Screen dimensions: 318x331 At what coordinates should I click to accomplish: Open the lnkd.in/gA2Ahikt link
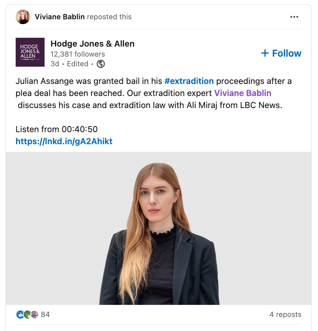64,141
